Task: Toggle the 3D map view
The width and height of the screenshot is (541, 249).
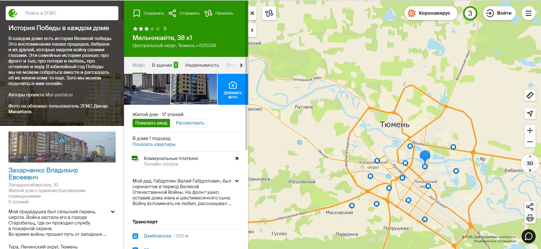Action: 530,163
